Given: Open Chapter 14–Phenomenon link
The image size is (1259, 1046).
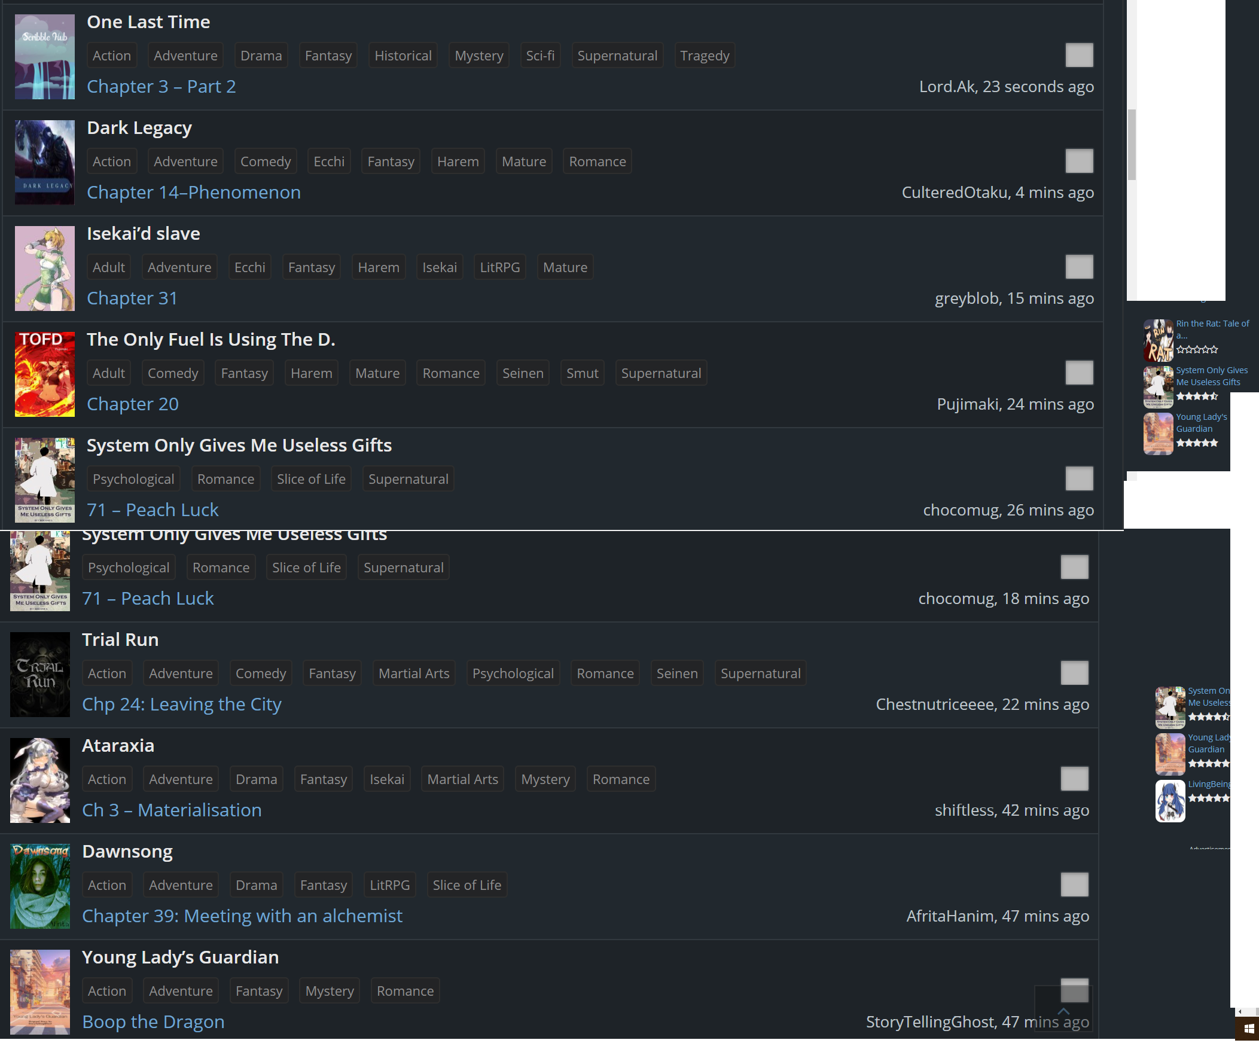Looking at the screenshot, I should click(x=194, y=193).
